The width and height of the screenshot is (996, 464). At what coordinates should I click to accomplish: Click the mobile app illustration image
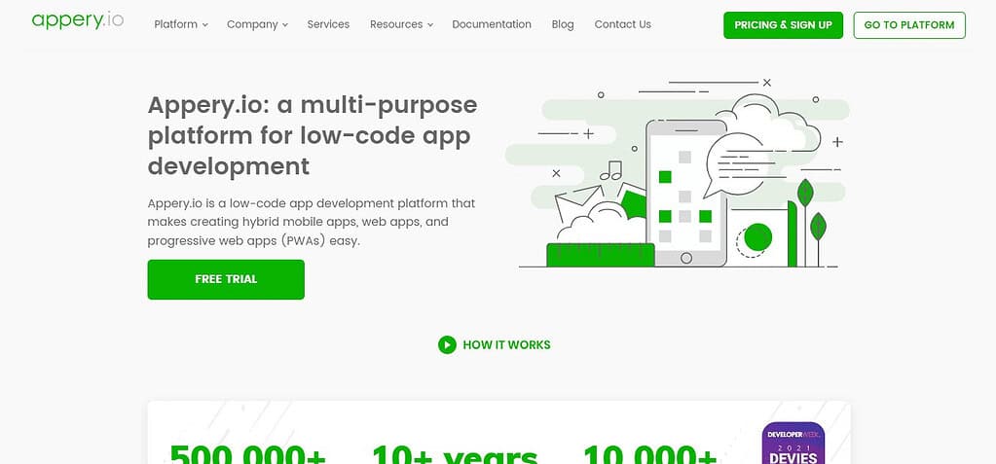click(x=679, y=174)
